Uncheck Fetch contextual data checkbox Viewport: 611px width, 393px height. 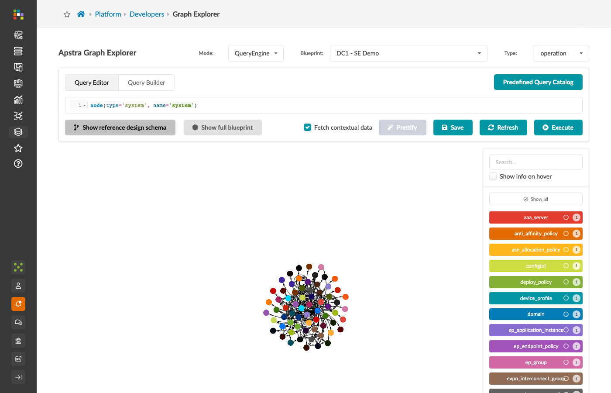[308, 128]
